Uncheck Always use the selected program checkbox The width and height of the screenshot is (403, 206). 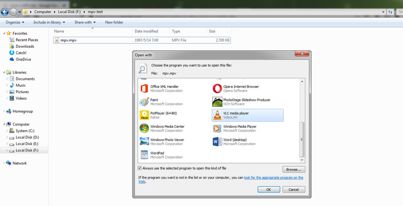tap(139, 168)
